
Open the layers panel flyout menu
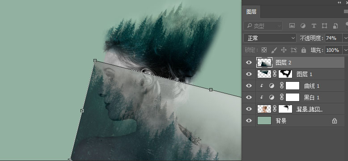pos(346,11)
